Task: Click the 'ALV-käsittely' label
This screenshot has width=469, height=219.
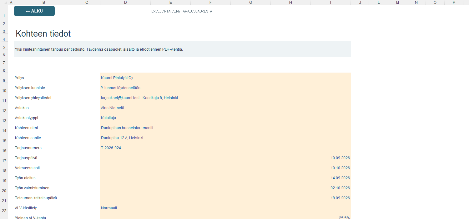Action: [26, 208]
